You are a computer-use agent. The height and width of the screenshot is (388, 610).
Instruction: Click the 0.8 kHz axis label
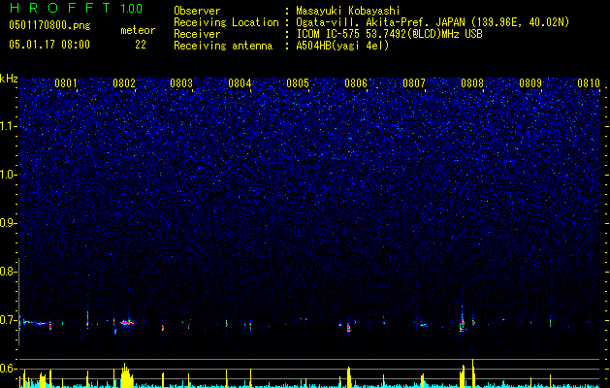point(8,272)
